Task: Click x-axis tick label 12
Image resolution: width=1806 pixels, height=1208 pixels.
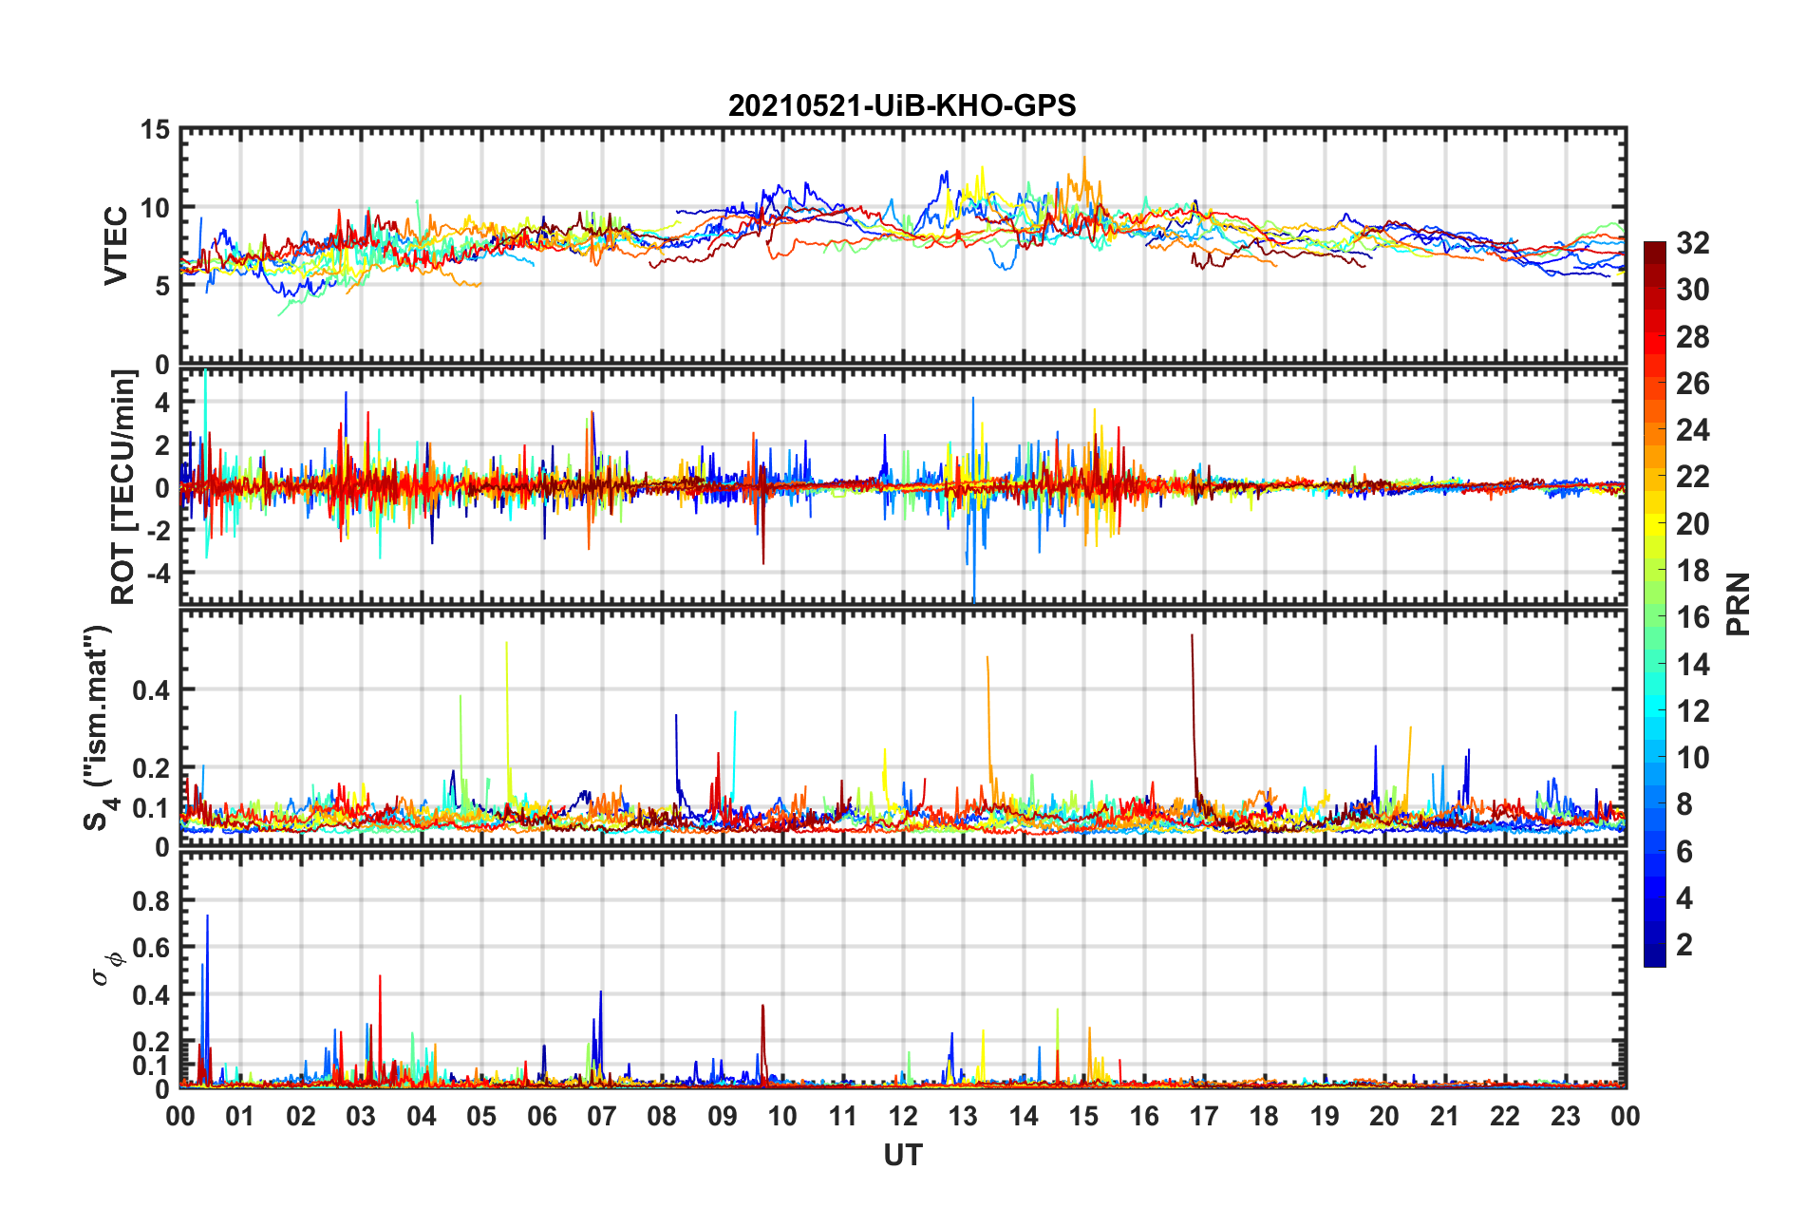Action: point(902,1116)
